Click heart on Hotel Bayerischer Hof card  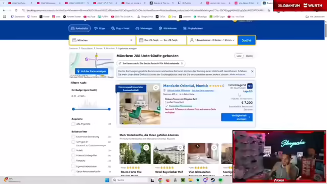[x=180, y=148]
